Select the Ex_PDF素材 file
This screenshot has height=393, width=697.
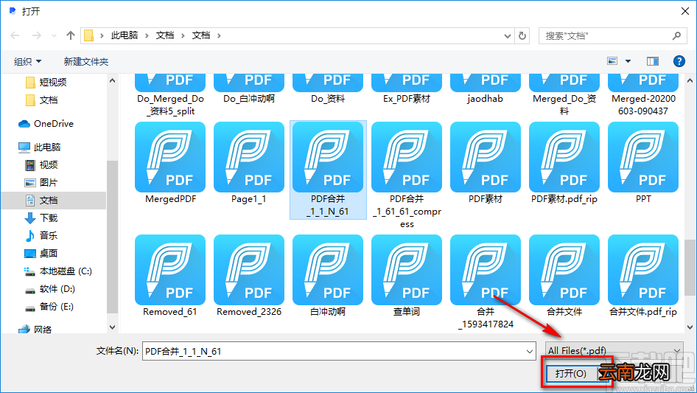(x=407, y=83)
